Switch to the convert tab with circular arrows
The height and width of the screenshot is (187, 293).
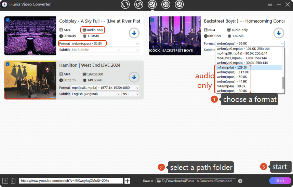pyautogui.click(x=125, y=4)
